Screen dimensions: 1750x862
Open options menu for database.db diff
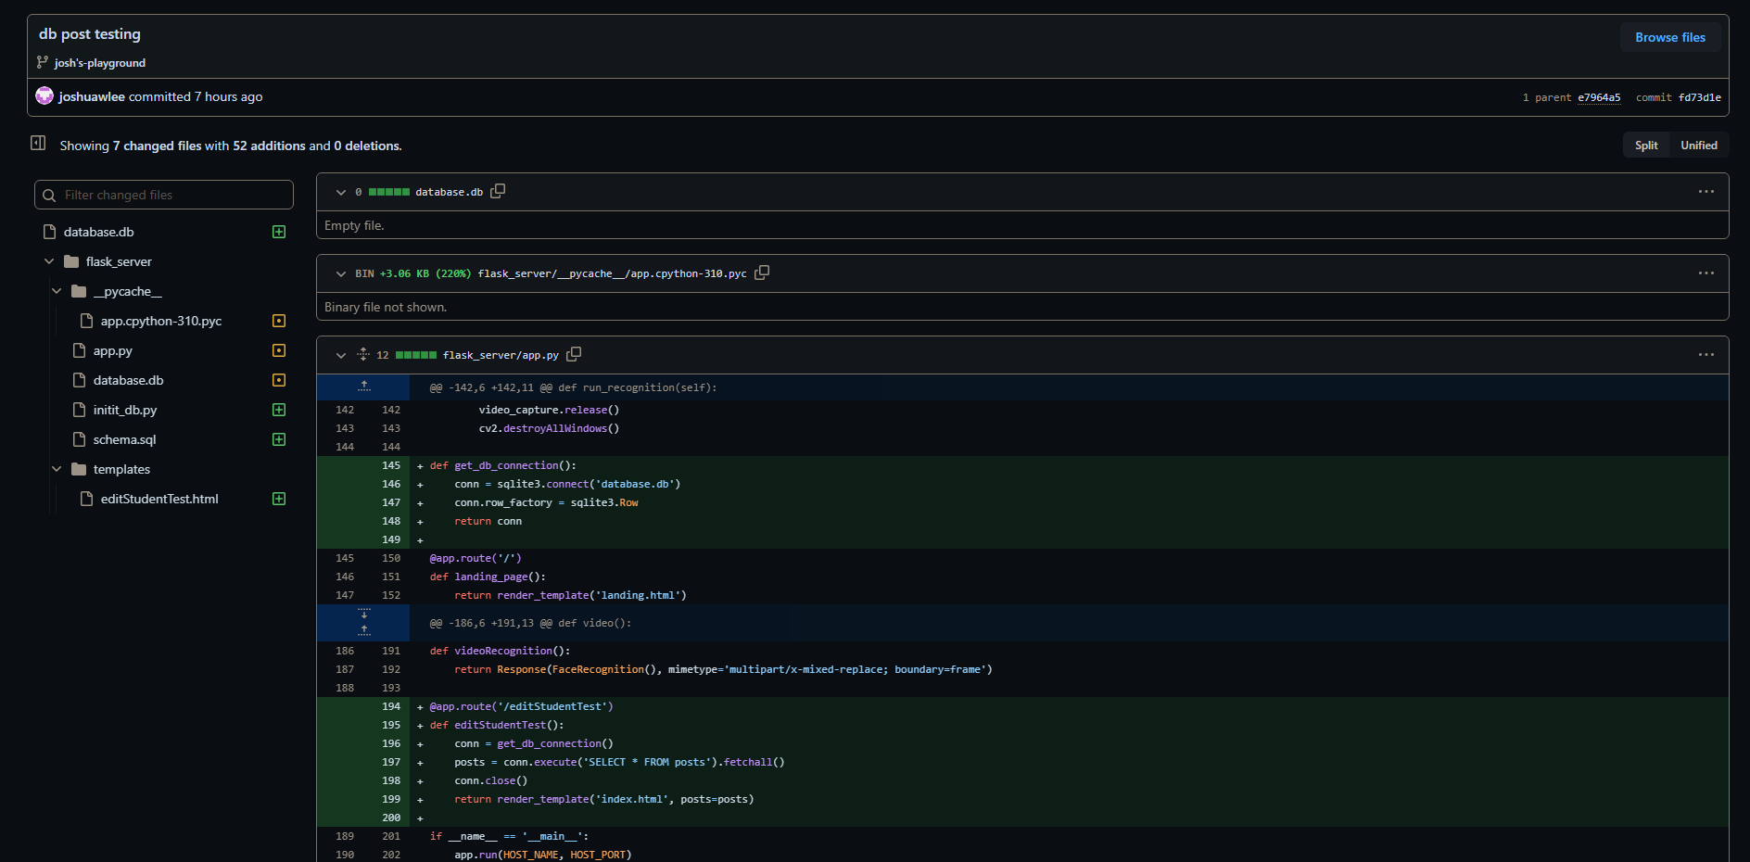(x=1706, y=192)
